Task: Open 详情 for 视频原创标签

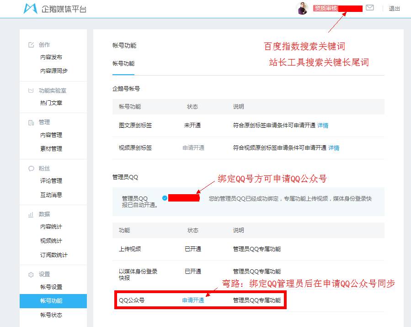Action: tap(335, 147)
